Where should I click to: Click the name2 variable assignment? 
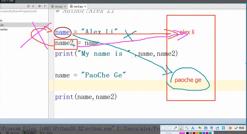[x=64, y=43]
